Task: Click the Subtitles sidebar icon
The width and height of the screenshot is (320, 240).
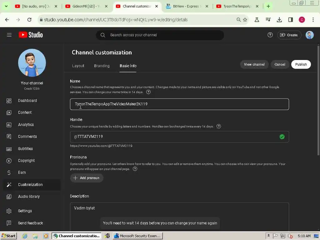Action: (9, 149)
